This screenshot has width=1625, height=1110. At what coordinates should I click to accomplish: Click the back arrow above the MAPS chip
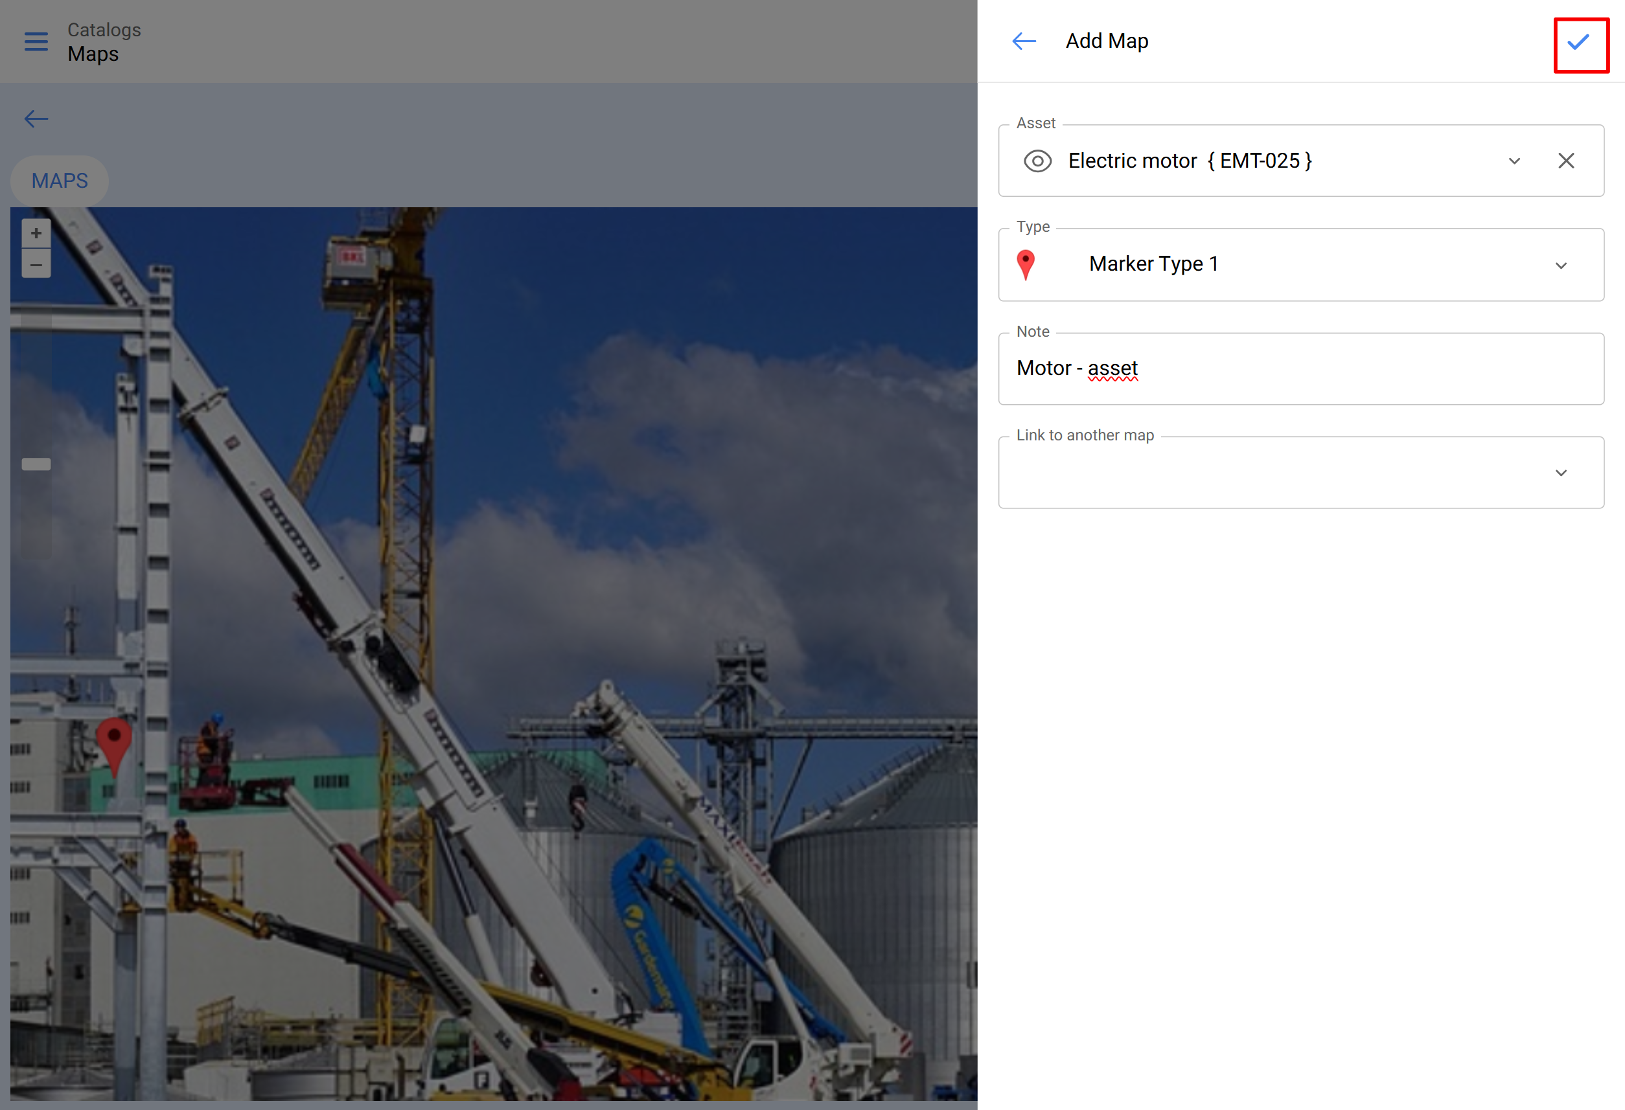coord(36,119)
